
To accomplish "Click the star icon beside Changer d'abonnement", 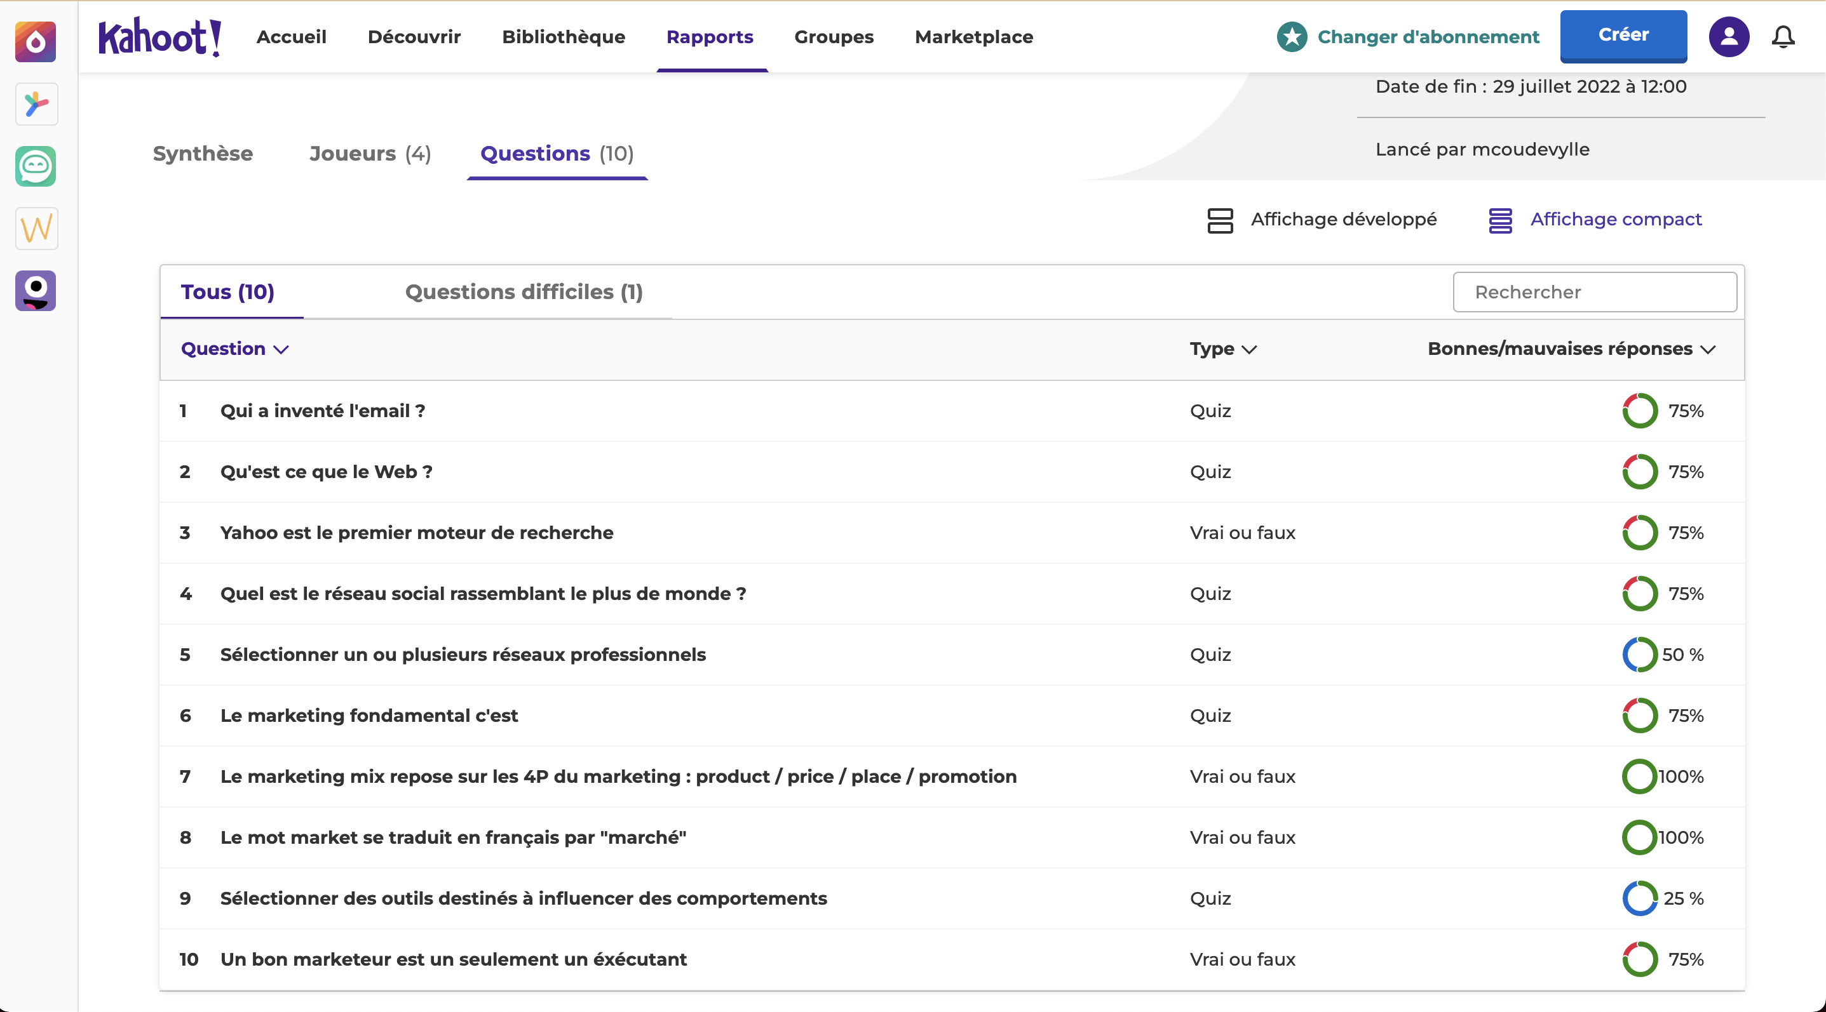I will [x=1292, y=37].
